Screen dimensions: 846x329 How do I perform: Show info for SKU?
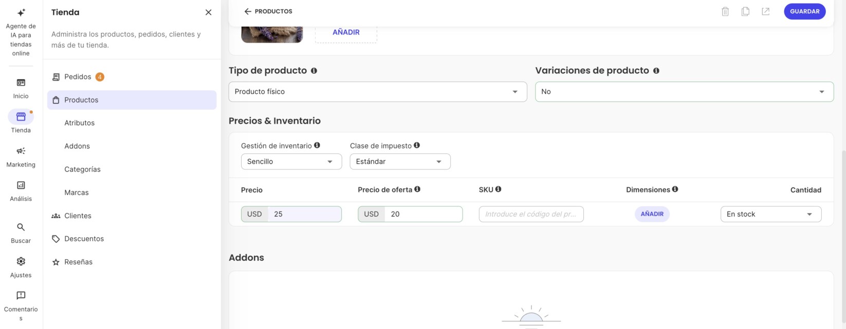pyautogui.click(x=499, y=189)
